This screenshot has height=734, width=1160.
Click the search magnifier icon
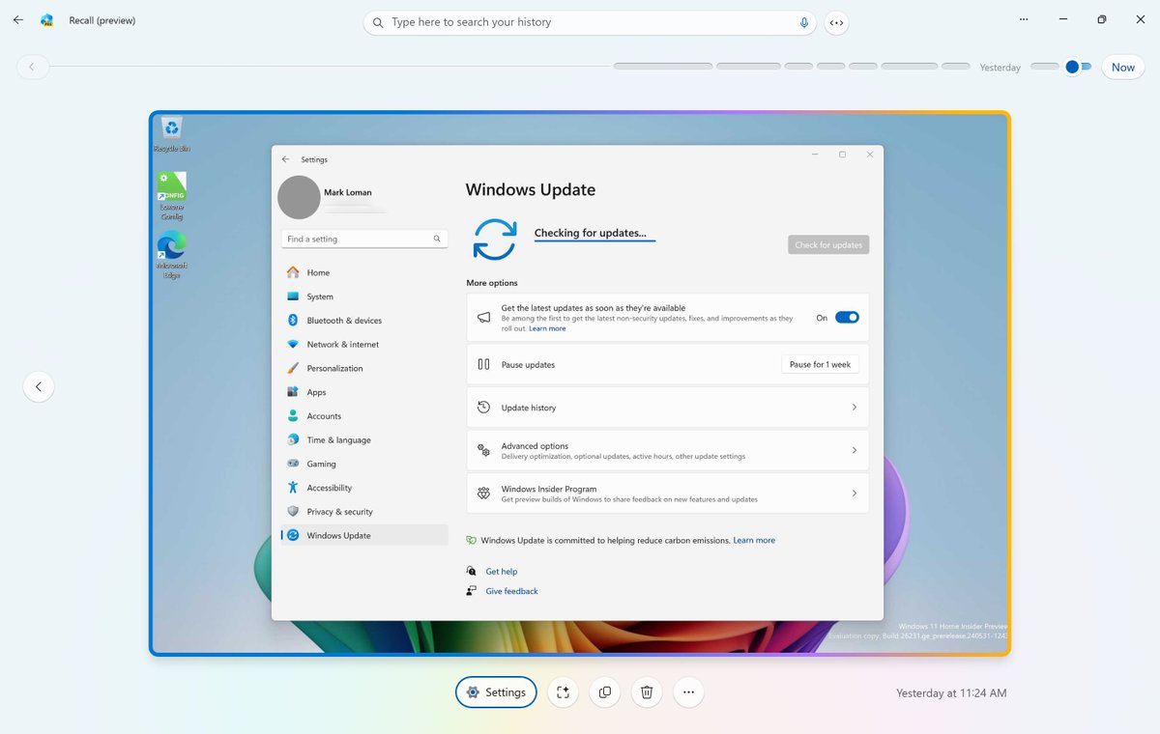pos(378,22)
